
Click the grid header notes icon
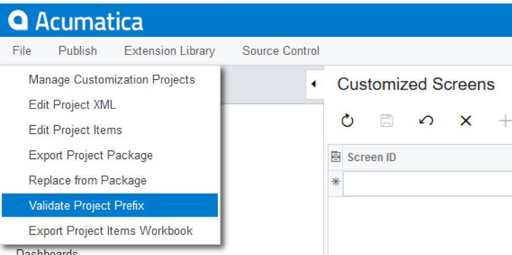[335, 157]
